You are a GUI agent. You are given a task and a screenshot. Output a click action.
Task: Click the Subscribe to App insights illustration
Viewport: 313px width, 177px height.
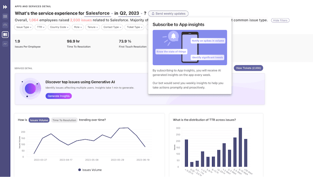click(x=190, y=47)
